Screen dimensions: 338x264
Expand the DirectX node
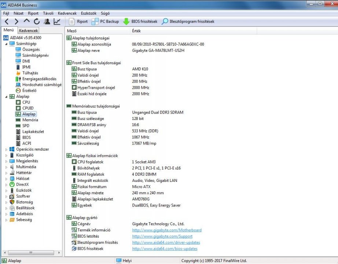coord(6,185)
